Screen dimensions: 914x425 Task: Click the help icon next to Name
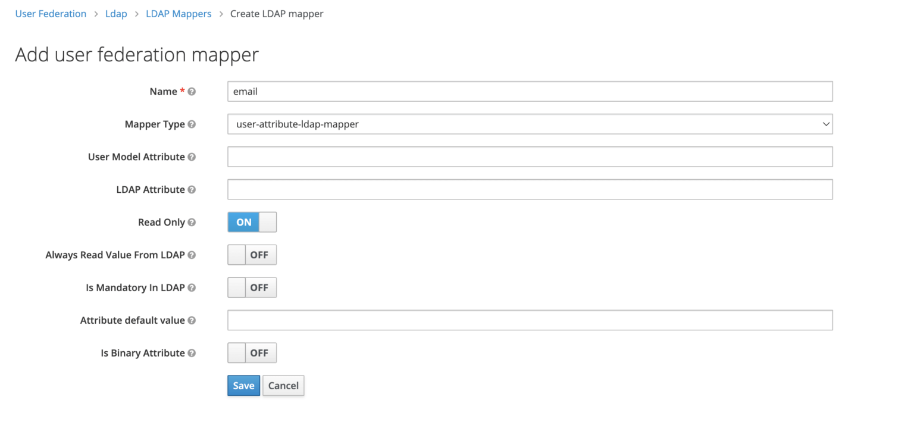click(x=191, y=91)
